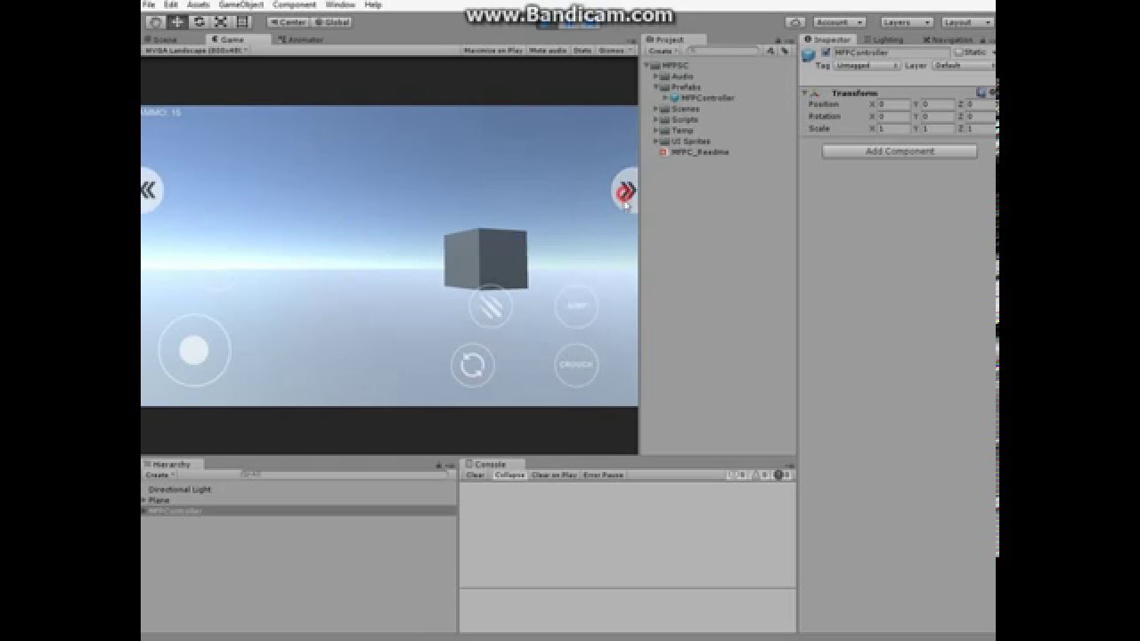Open the Project panel Create dropdown
The image size is (1140, 641).
(x=663, y=51)
